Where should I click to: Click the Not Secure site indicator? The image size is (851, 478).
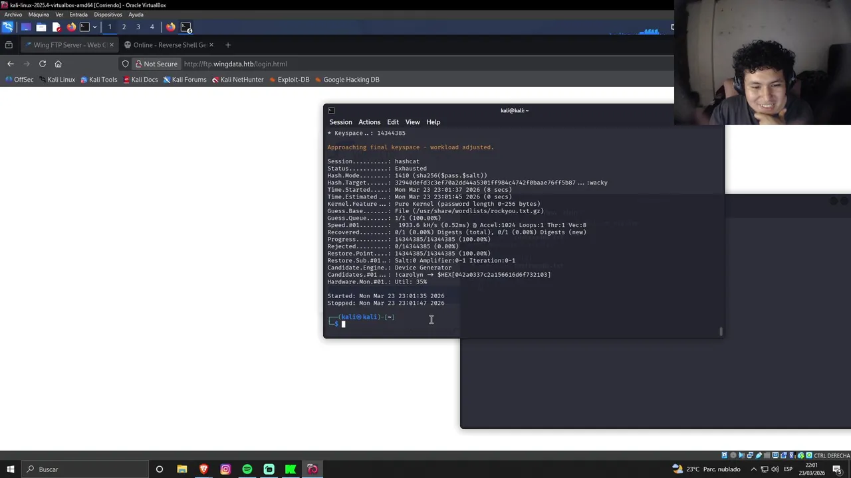[x=156, y=64]
